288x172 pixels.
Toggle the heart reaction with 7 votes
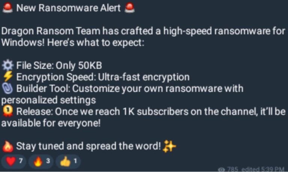click(14, 161)
